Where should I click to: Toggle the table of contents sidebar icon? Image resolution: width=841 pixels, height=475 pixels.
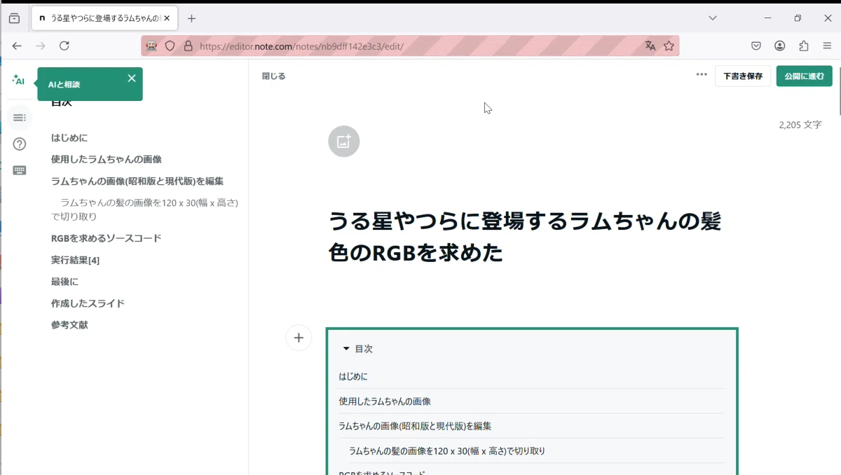coord(20,117)
